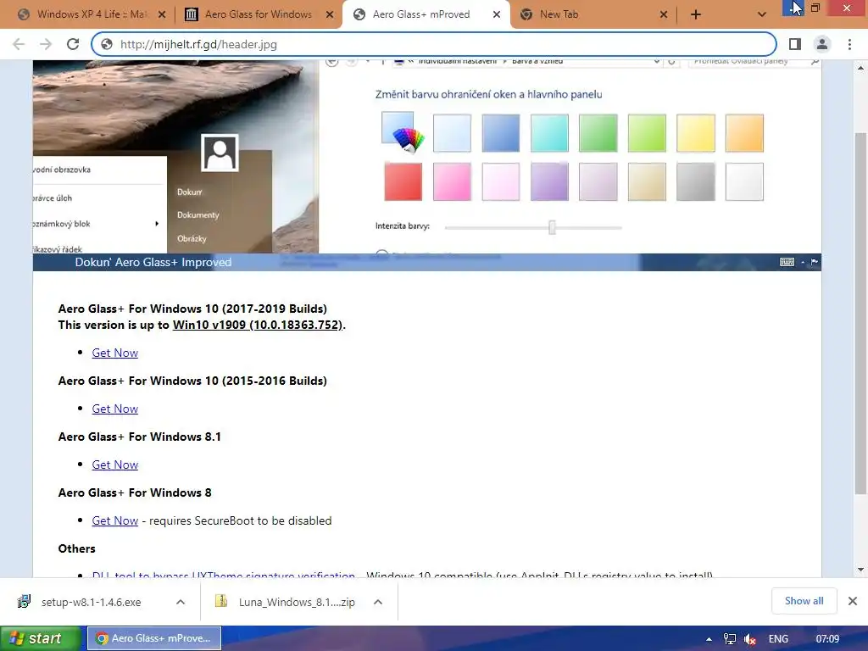Click the vertical scrollbar thumb
The width and height of the screenshot is (868, 651).
point(860,314)
